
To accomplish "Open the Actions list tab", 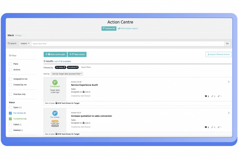I will pos(109,29).
